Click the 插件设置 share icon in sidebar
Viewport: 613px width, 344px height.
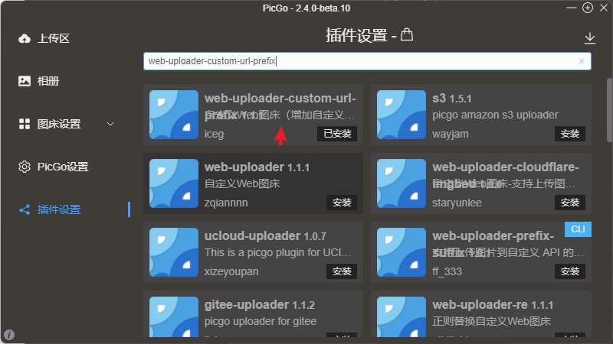click(25, 209)
